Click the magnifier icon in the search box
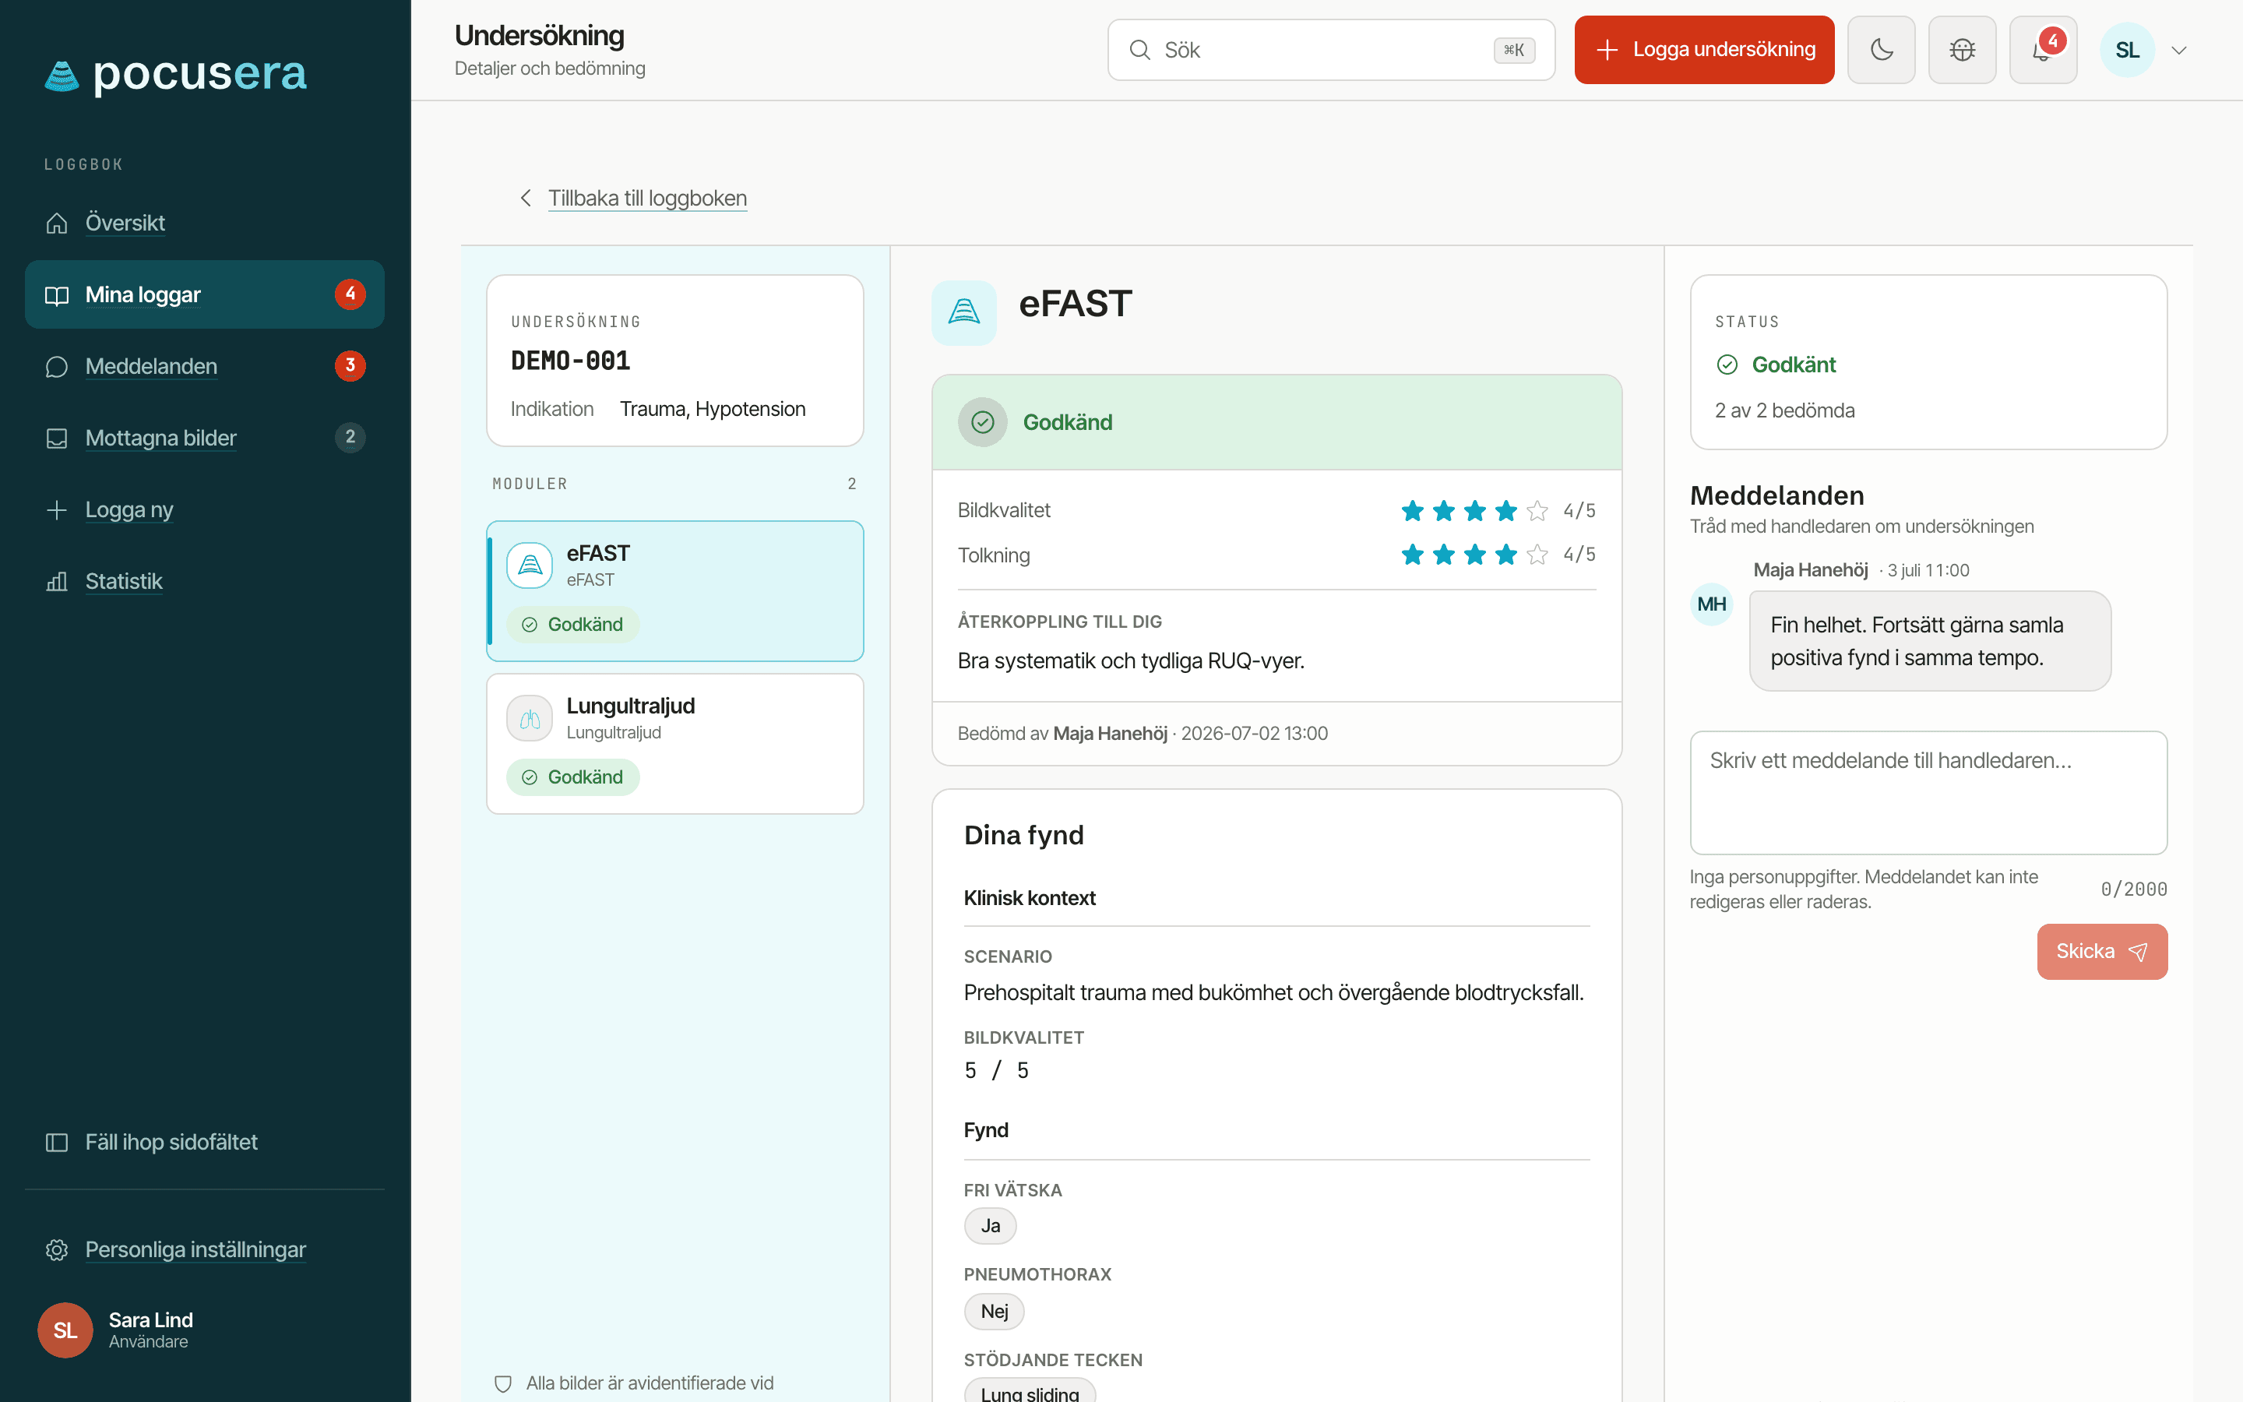2243x1402 pixels. click(x=1139, y=50)
